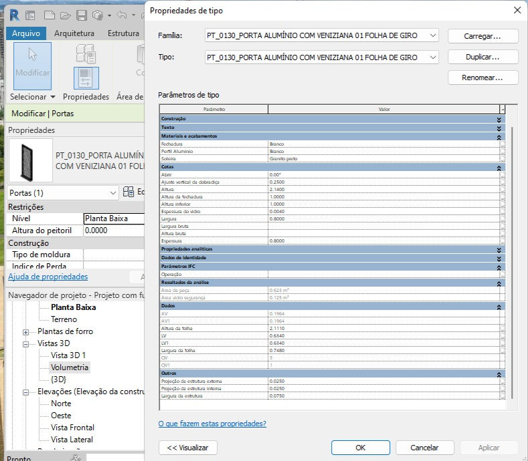Screen dimensions: 528x461
Task: Open a file with the folder icon
Action: click(x=66, y=15)
